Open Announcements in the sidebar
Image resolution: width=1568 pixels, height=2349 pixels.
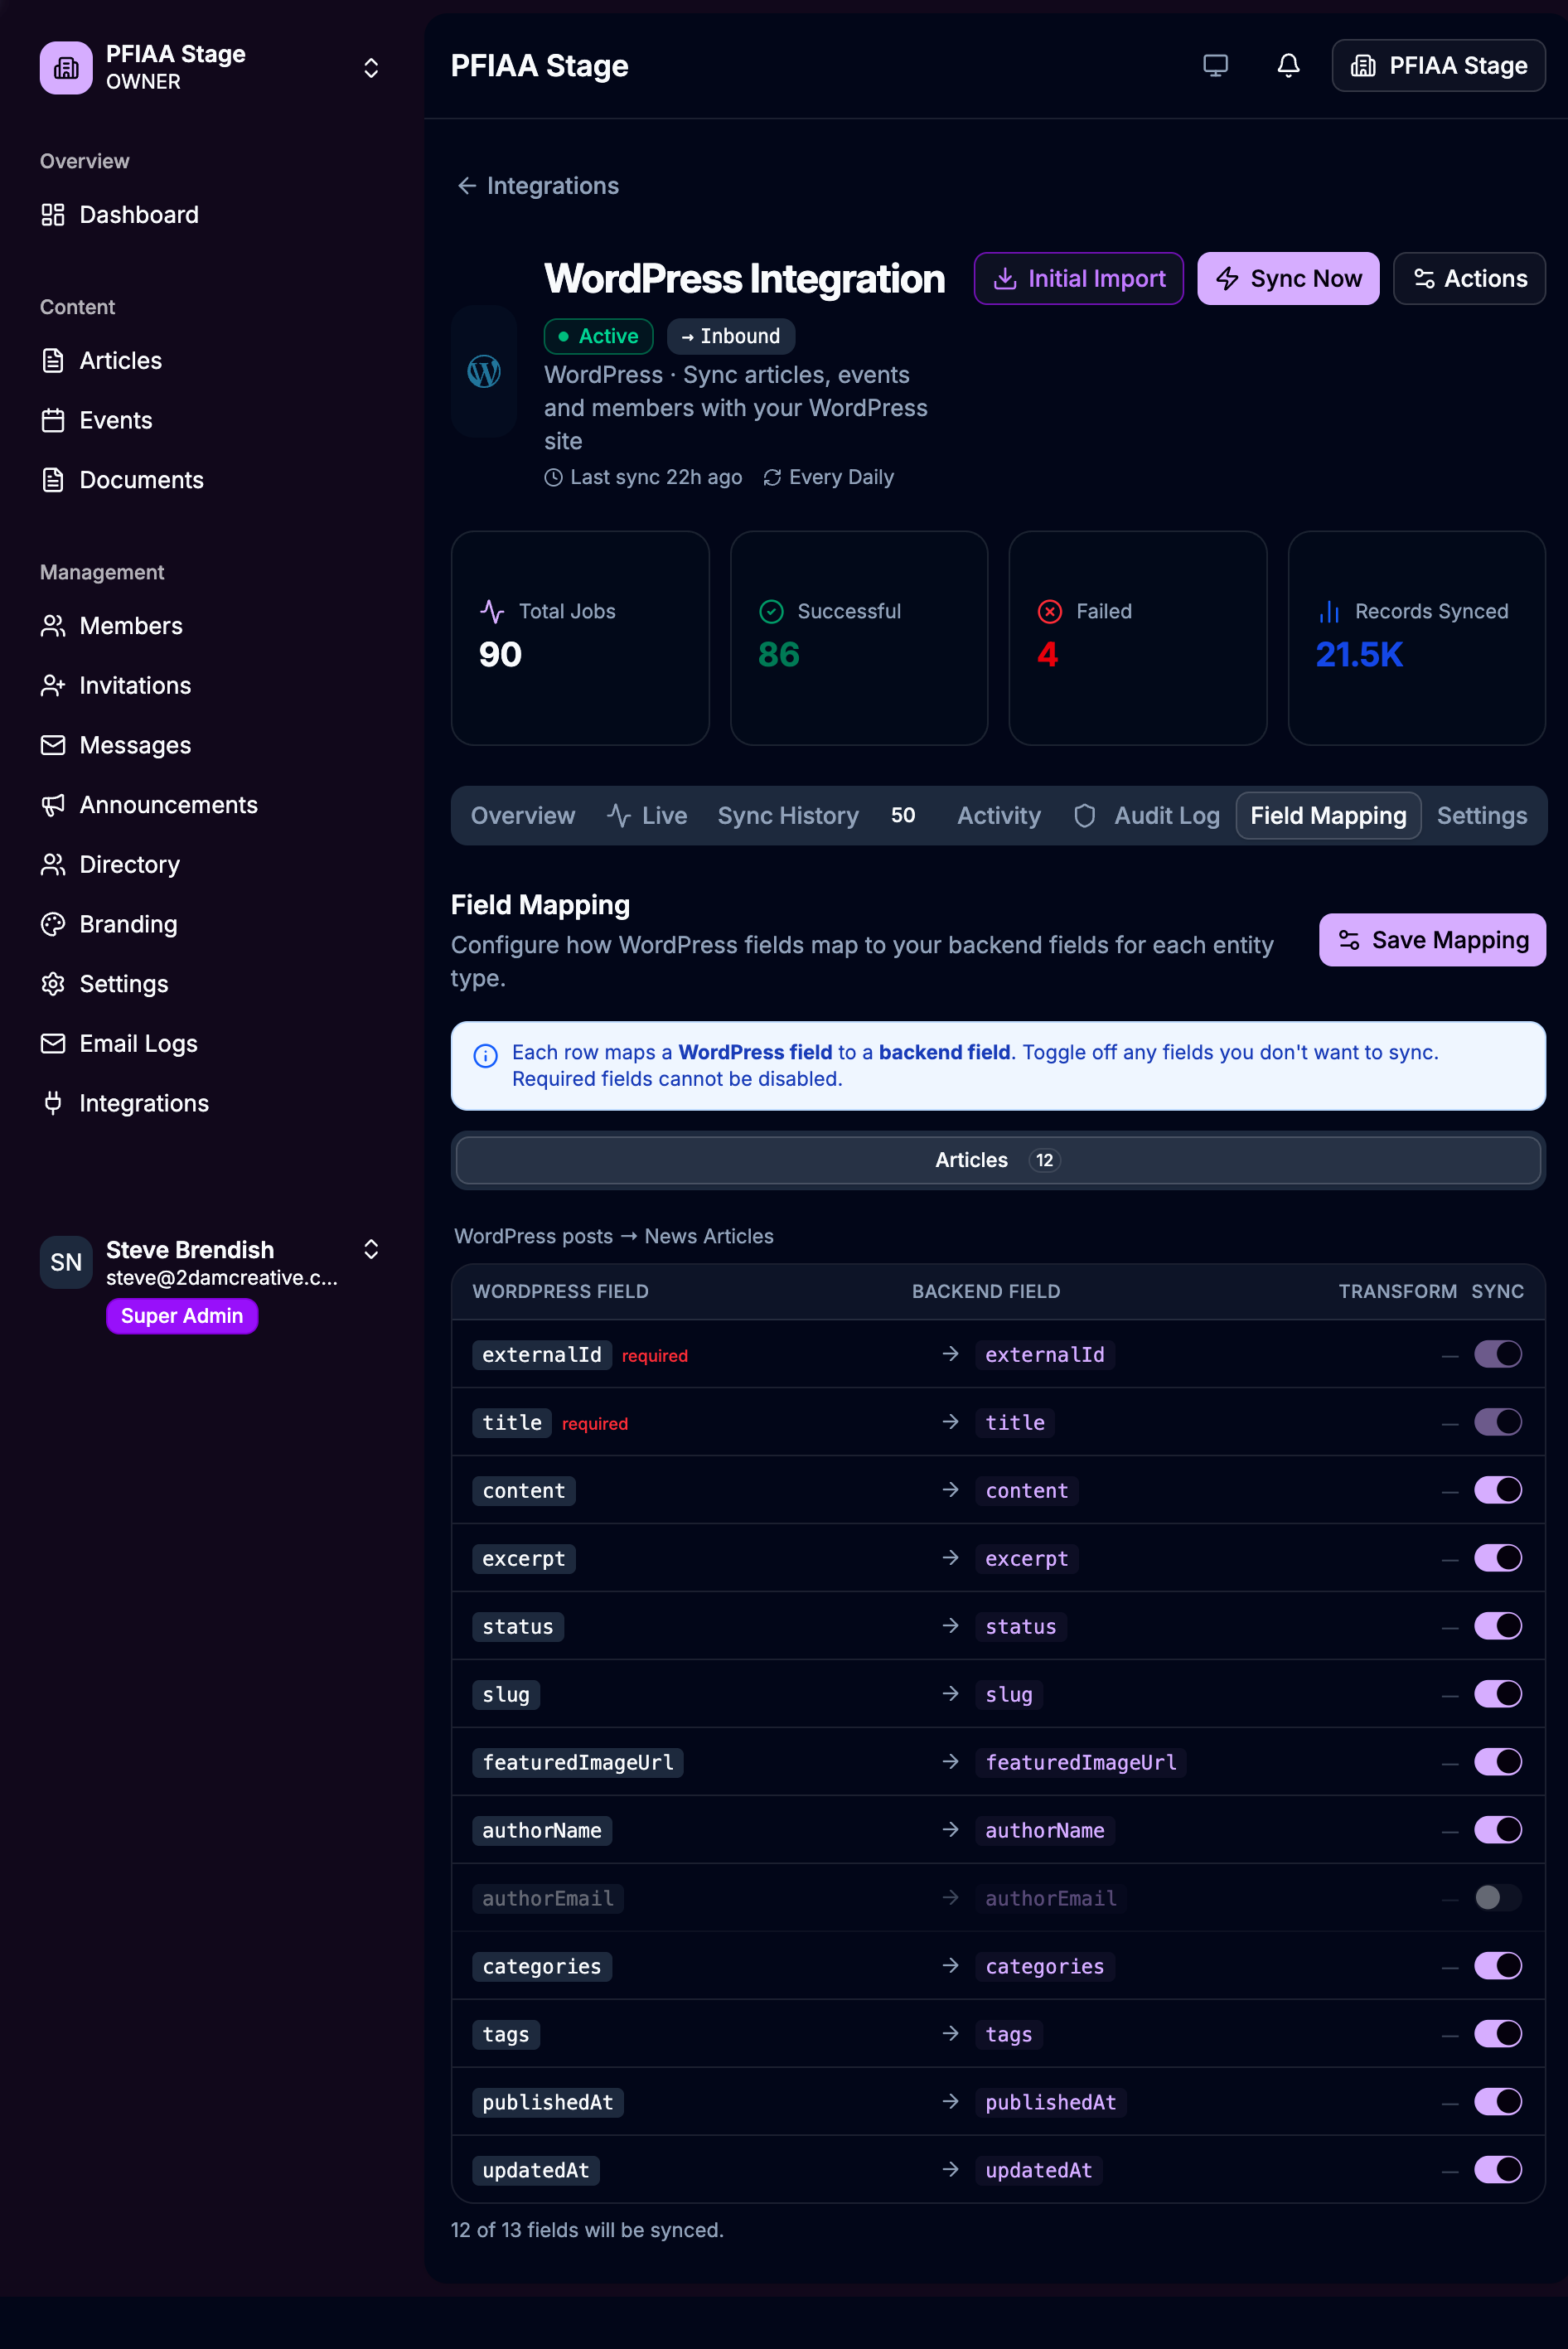[x=168, y=805]
